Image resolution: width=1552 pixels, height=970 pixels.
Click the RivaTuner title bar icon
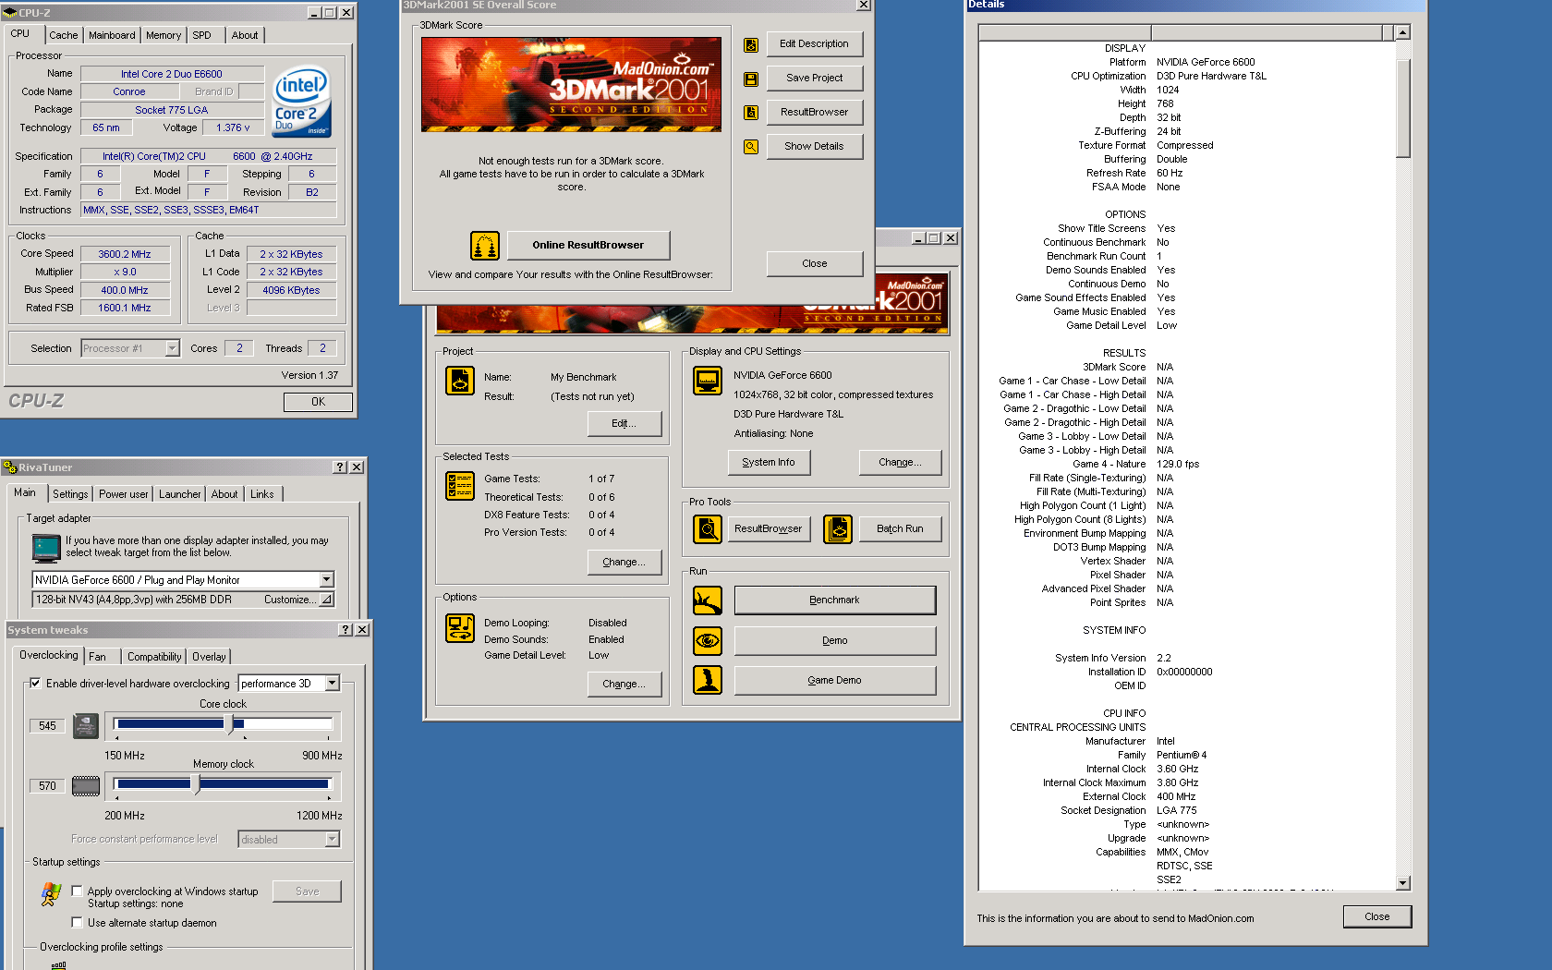coord(10,467)
